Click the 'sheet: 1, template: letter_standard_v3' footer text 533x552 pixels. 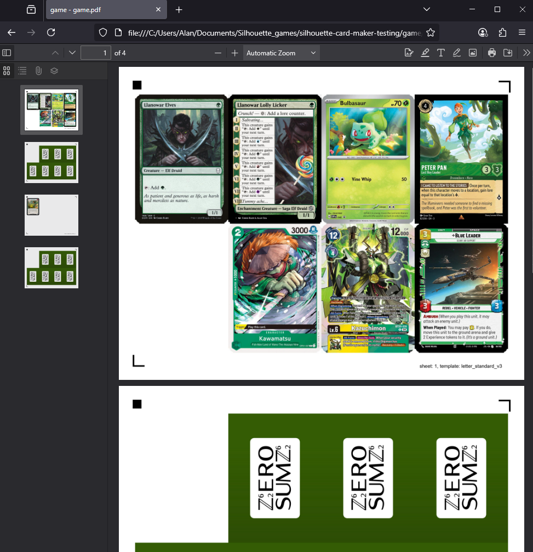461,366
